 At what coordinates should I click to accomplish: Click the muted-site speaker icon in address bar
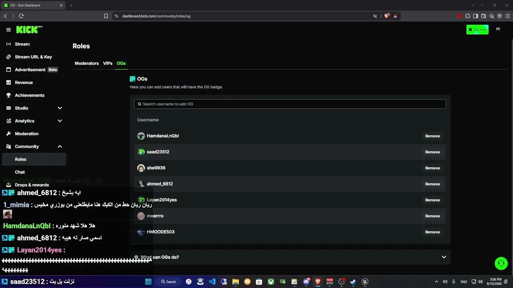pos(375,16)
